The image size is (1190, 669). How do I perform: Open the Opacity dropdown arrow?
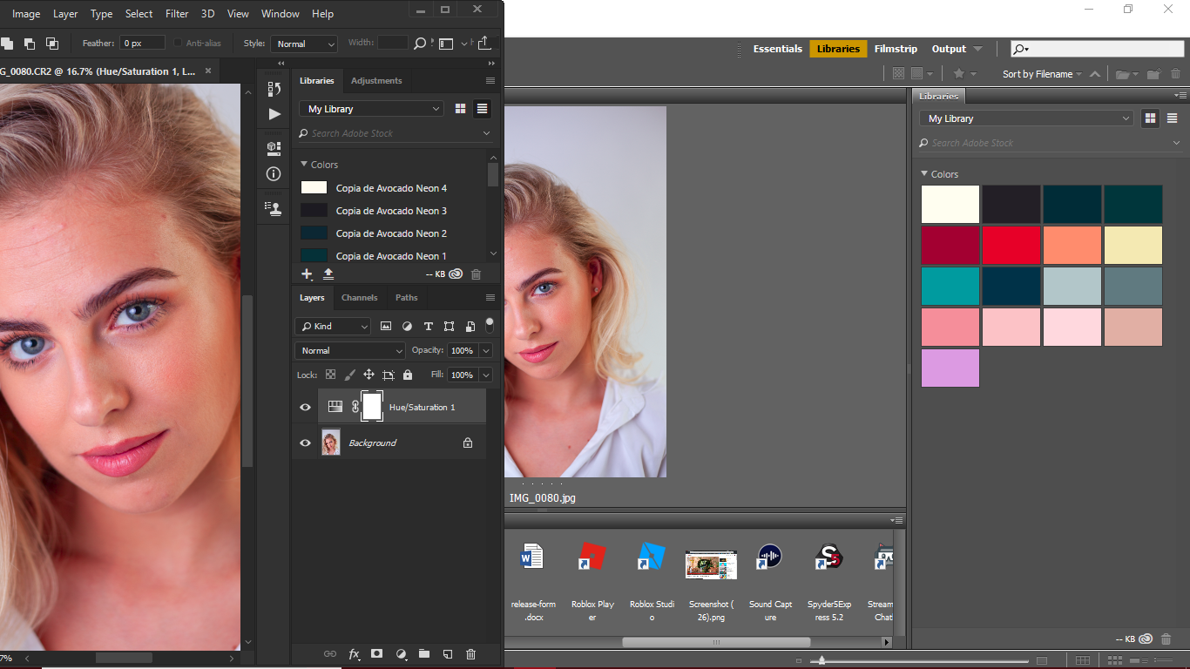(x=485, y=350)
